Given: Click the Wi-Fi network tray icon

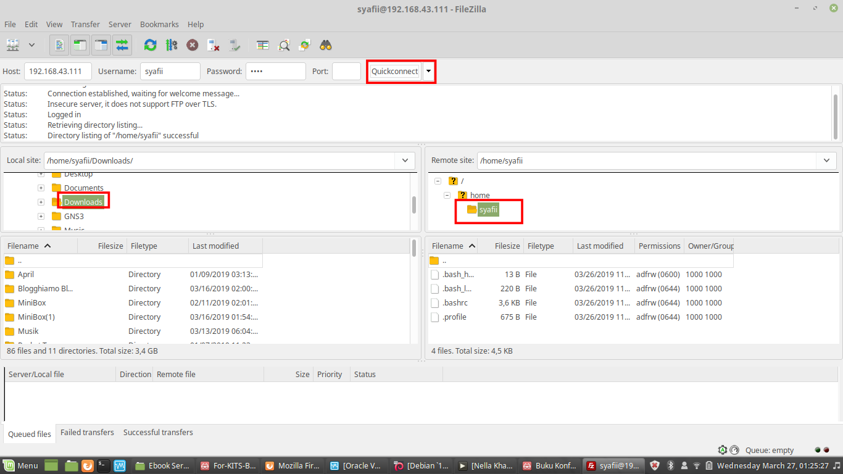Looking at the screenshot, I should click(697, 465).
